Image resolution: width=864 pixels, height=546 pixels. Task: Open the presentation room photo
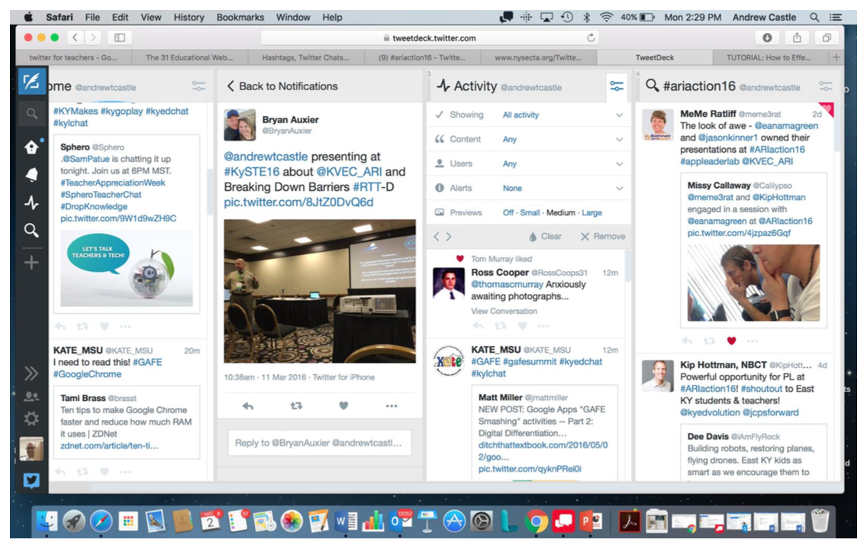(x=320, y=291)
